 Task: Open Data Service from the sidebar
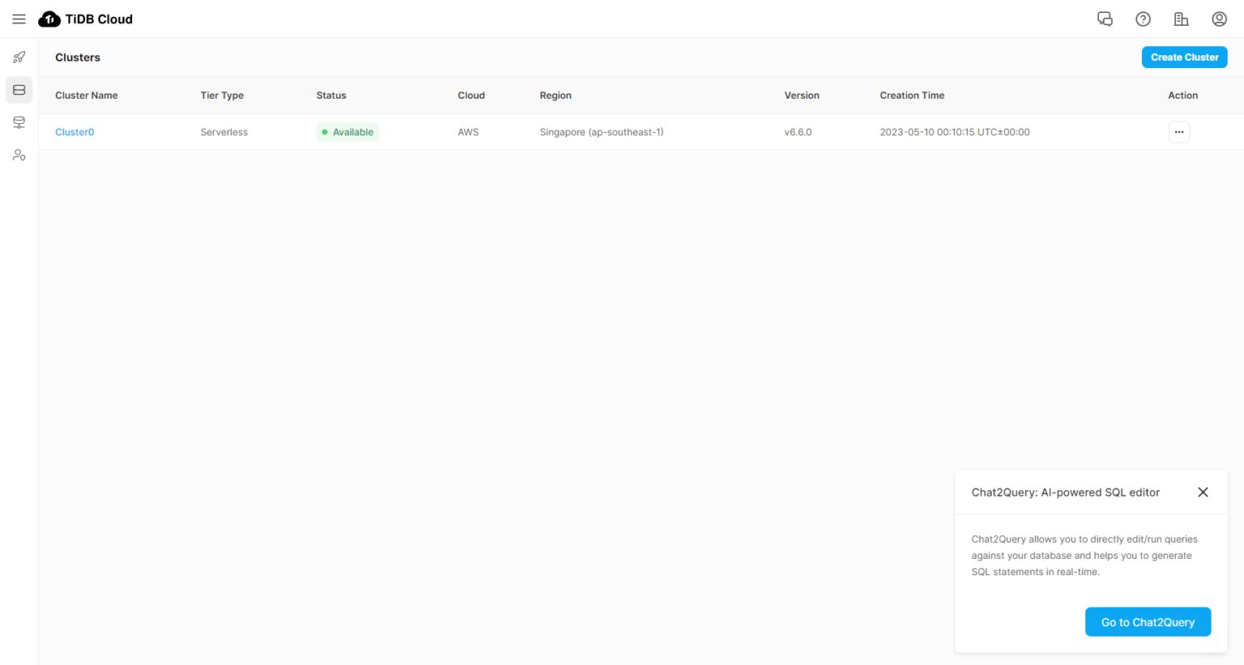pyautogui.click(x=19, y=122)
